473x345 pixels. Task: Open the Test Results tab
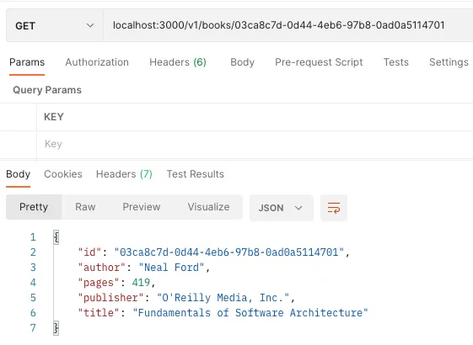click(195, 174)
